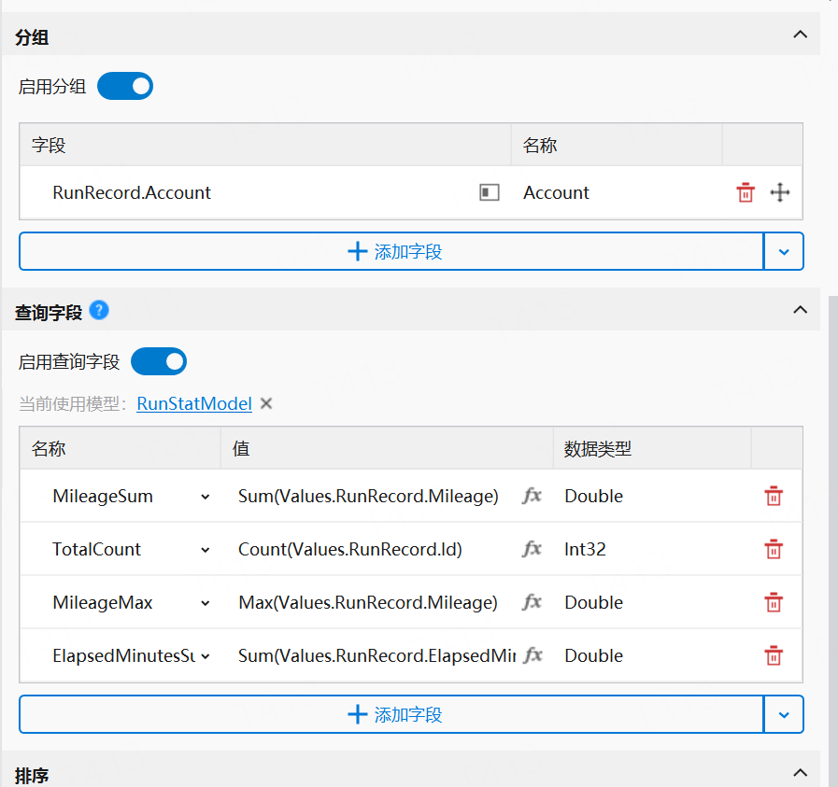Screen dimensions: 838x787
Task: Delete the MileageSum query field row
Action: tap(774, 496)
